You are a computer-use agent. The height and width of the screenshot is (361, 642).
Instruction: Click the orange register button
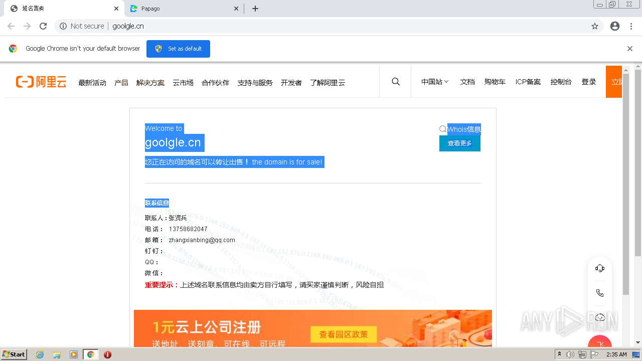point(614,82)
